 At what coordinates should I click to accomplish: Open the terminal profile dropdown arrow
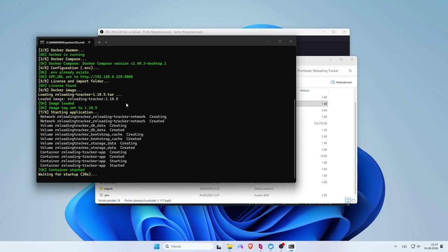(x=106, y=42)
